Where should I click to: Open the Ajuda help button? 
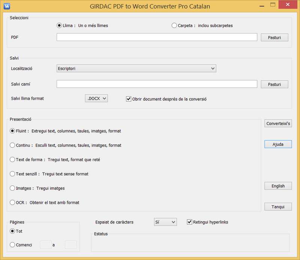click(x=278, y=144)
